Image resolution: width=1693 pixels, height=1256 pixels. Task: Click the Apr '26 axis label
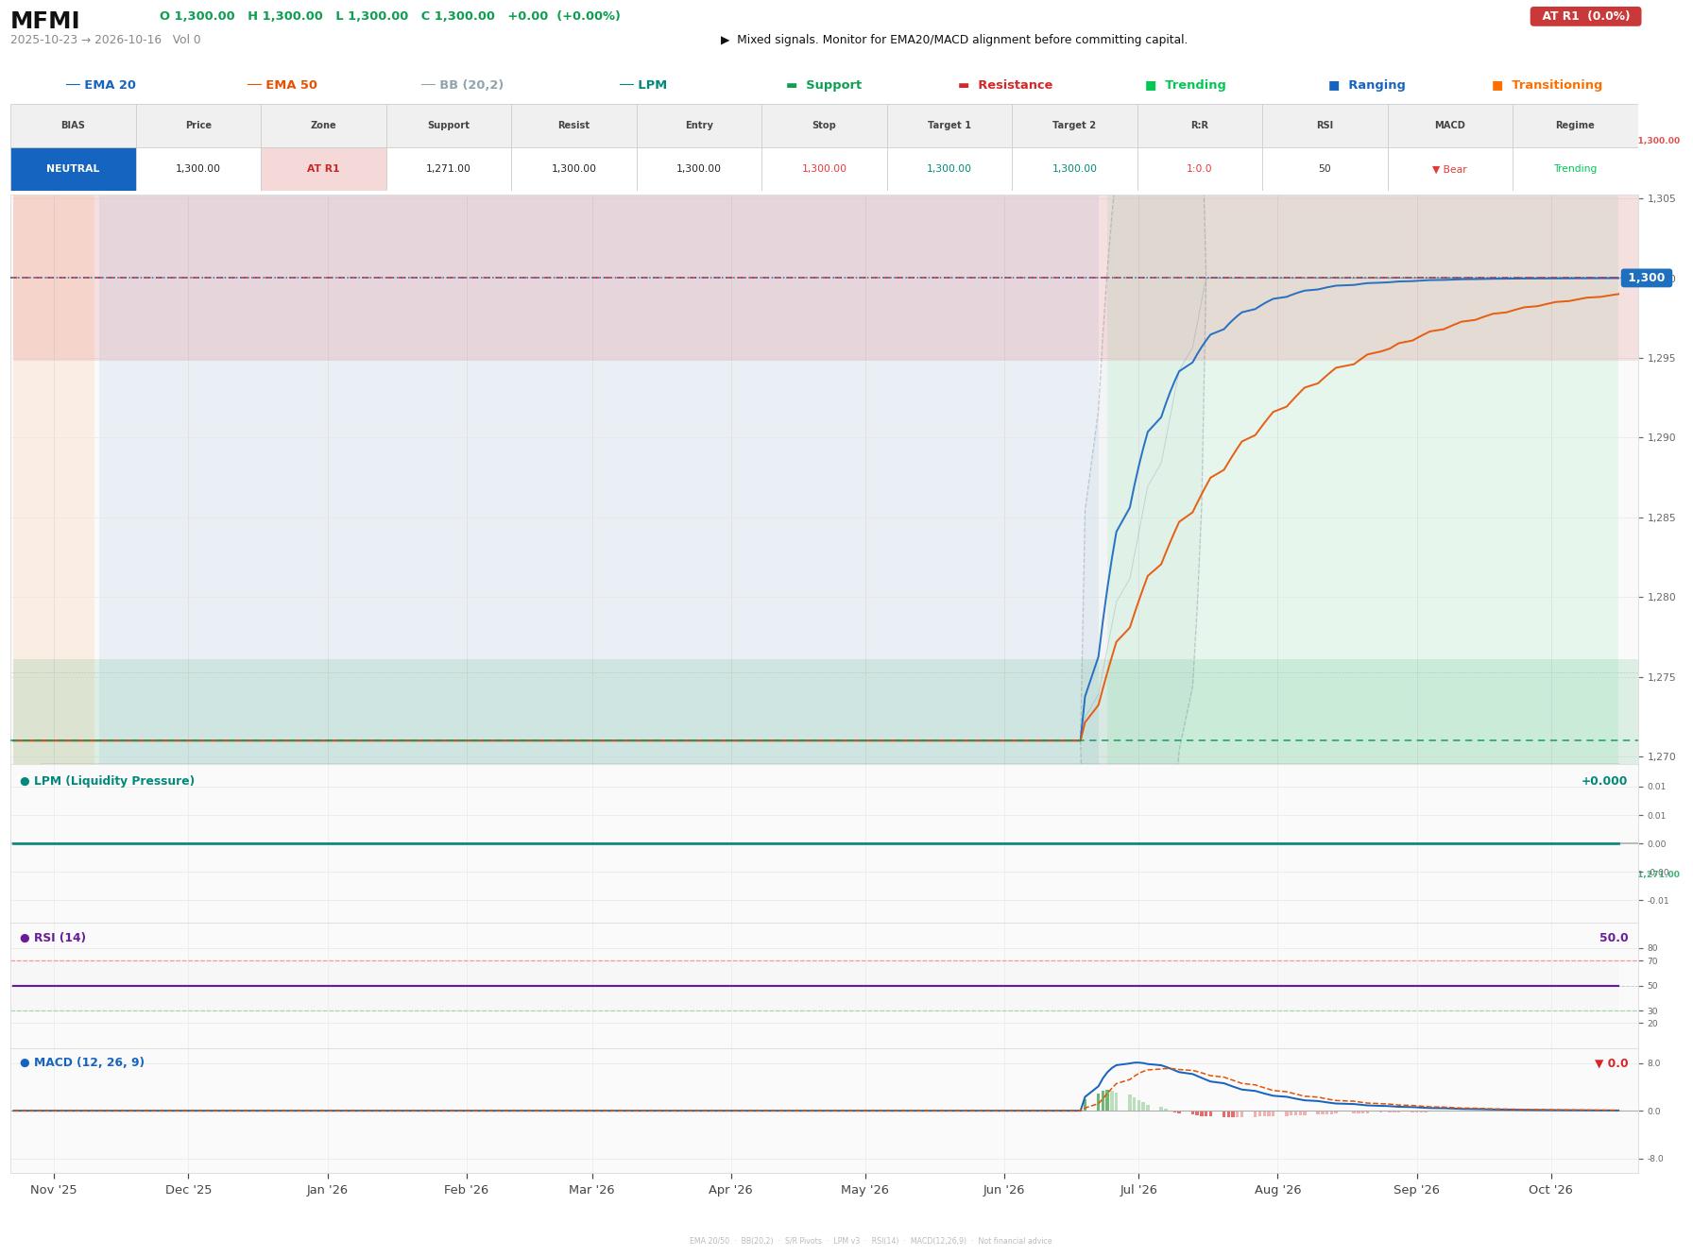click(x=730, y=1190)
